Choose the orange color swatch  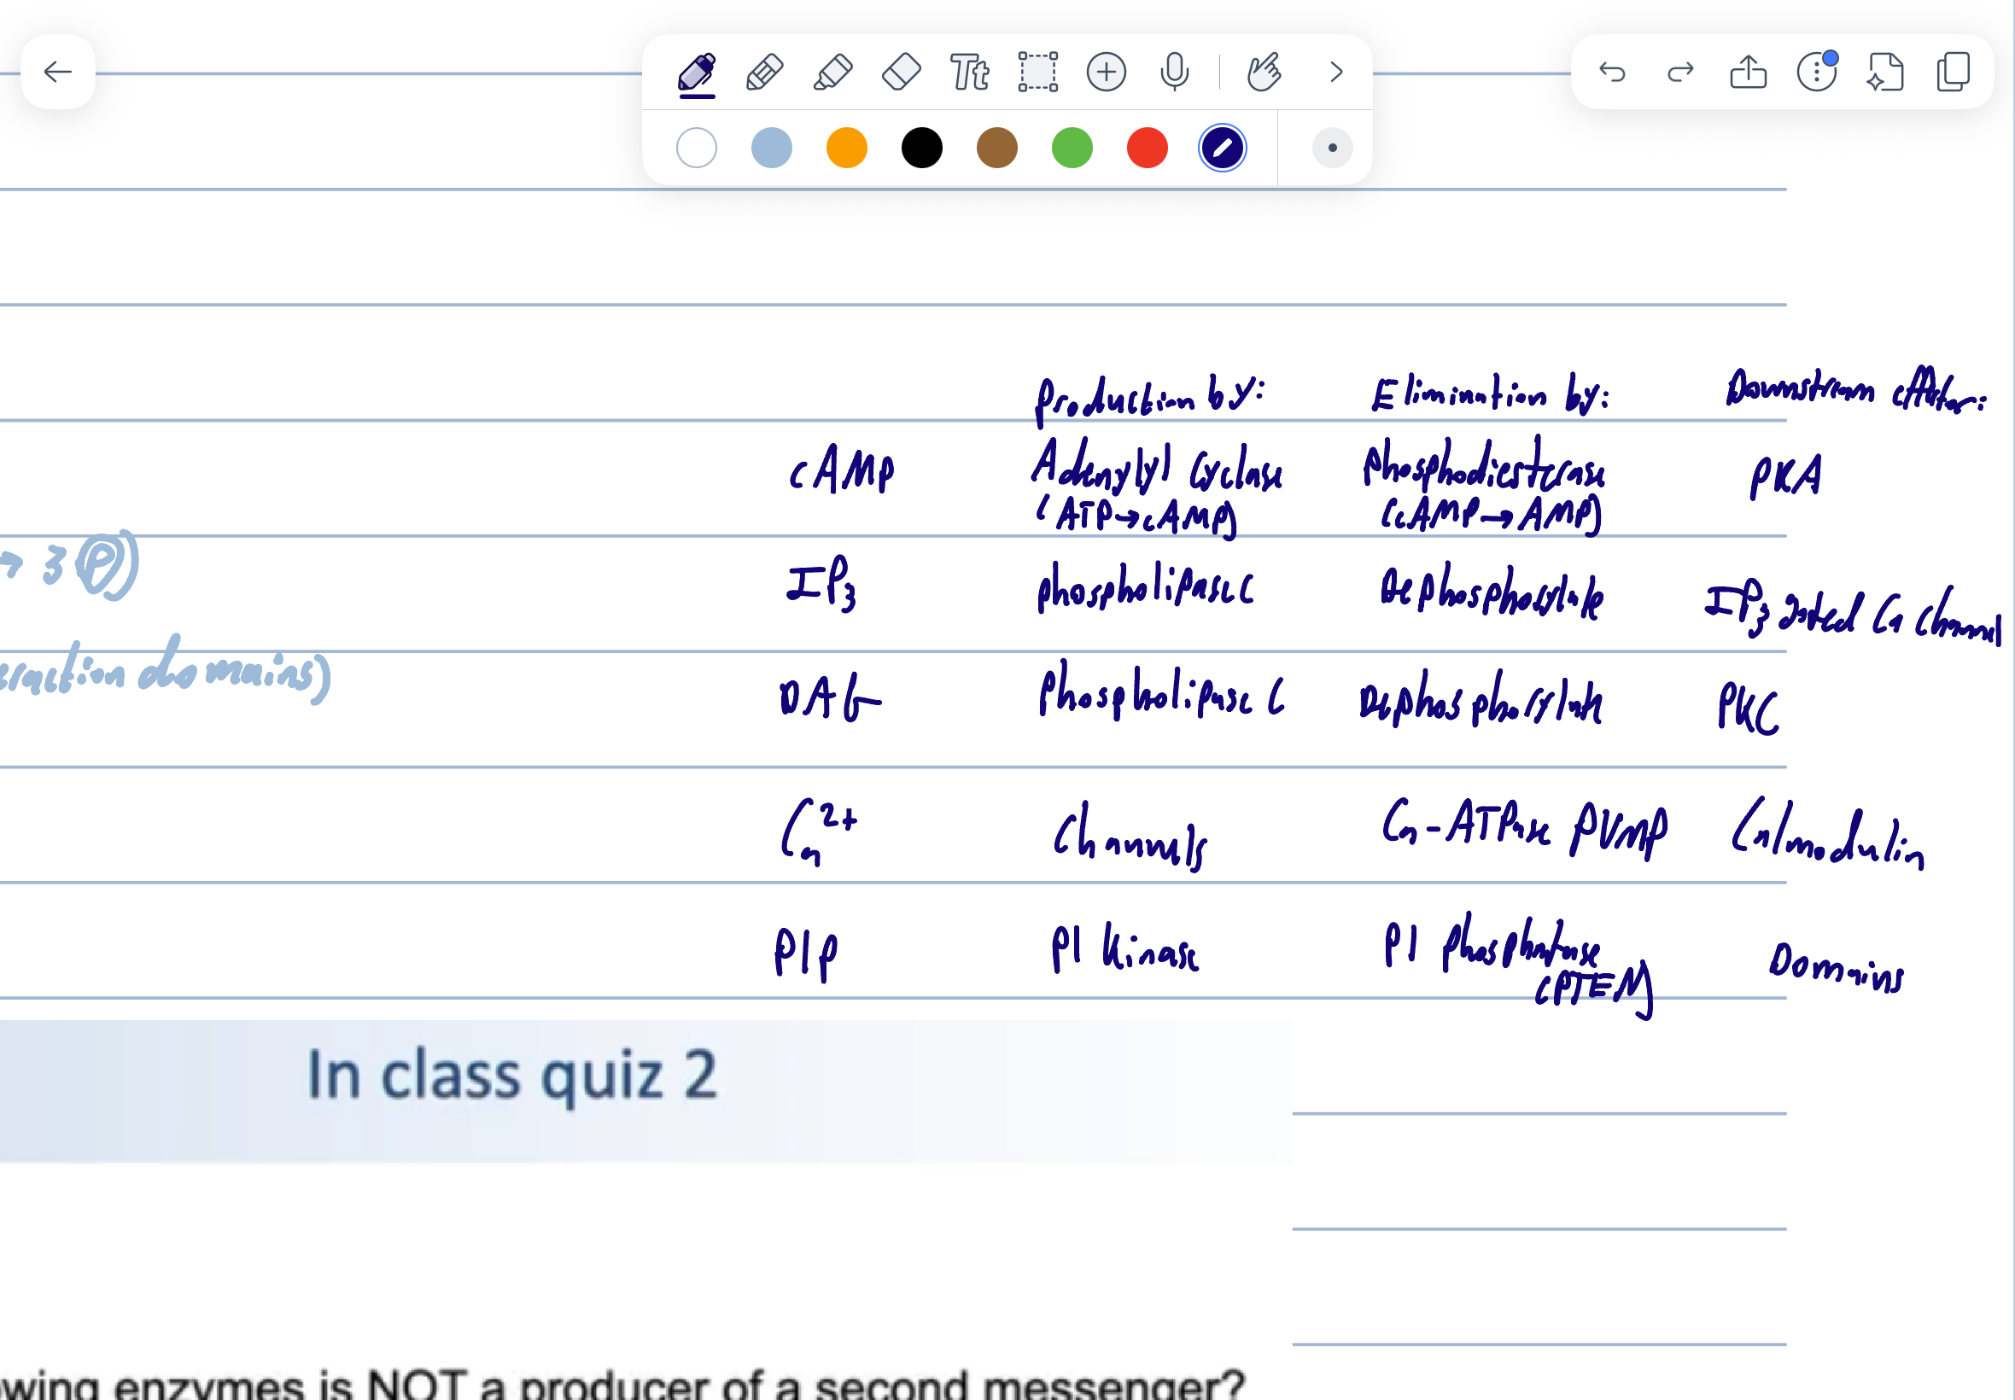(846, 148)
